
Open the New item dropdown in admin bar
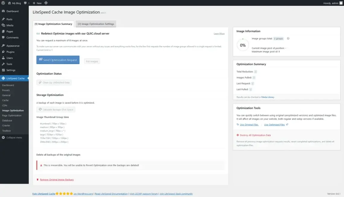(37, 3)
